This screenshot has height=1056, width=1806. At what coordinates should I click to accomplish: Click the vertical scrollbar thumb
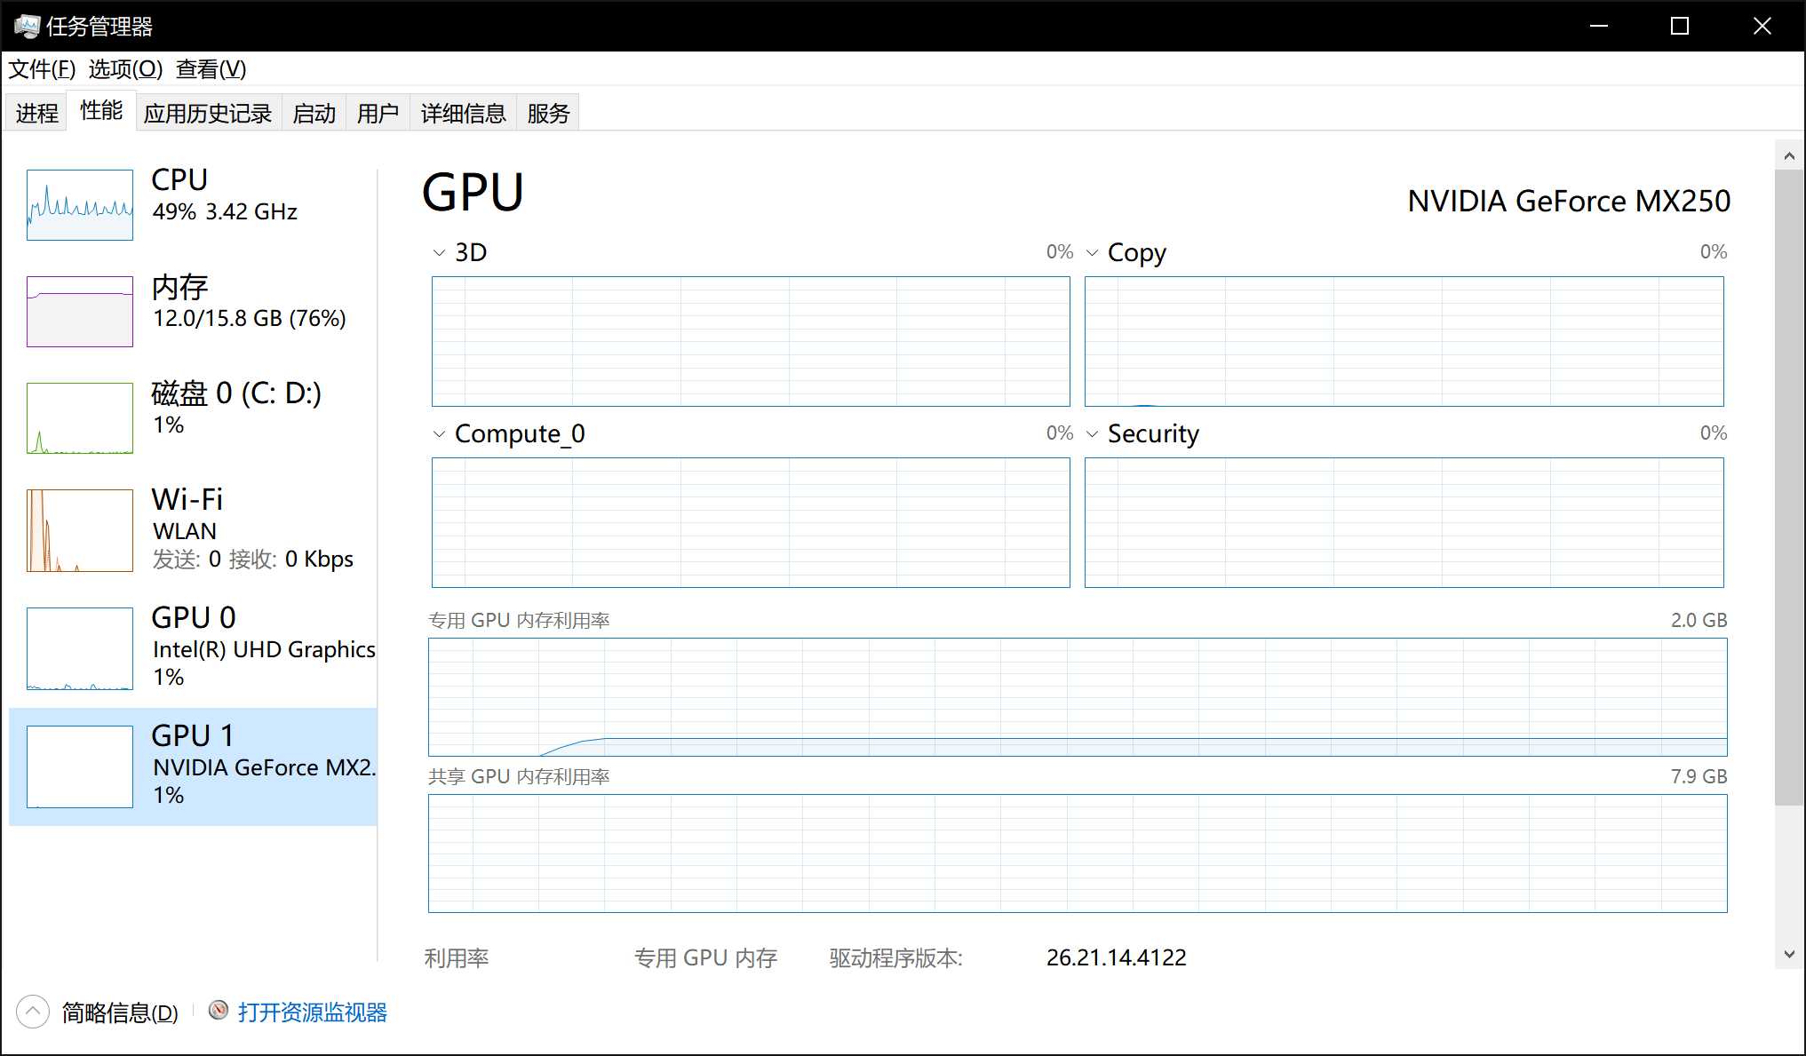point(1789,488)
